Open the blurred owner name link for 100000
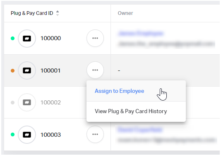The width and height of the screenshot is (221, 155). (x=141, y=34)
